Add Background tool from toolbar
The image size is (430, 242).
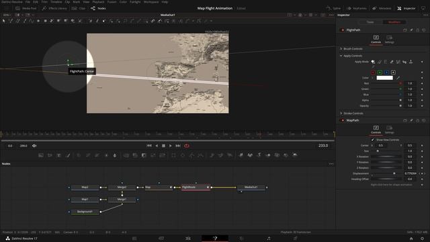tap(40, 155)
